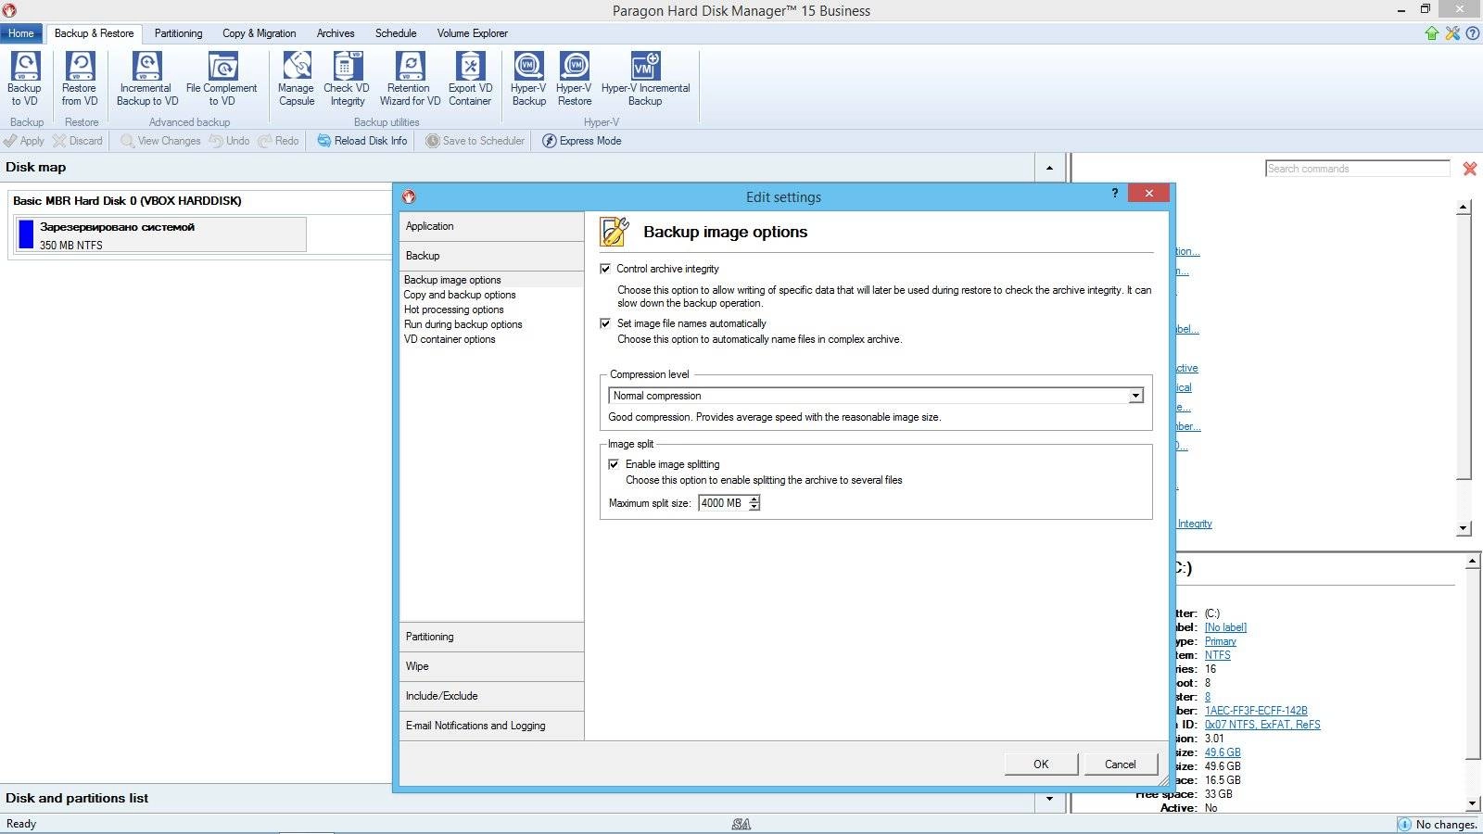
Task: Open the tools settings icon at top right
Action: (1452, 33)
